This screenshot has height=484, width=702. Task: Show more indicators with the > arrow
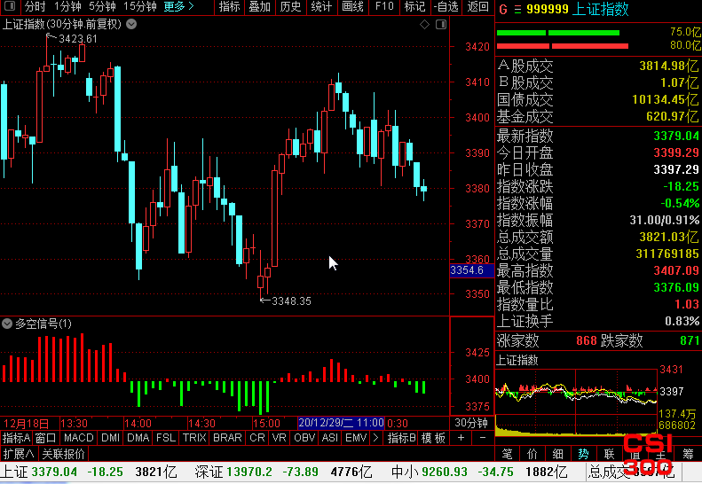coord(376,438)
